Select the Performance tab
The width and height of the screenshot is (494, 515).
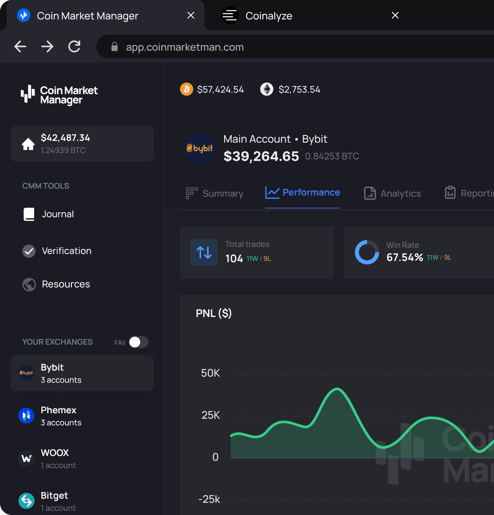tap(303, 192)
